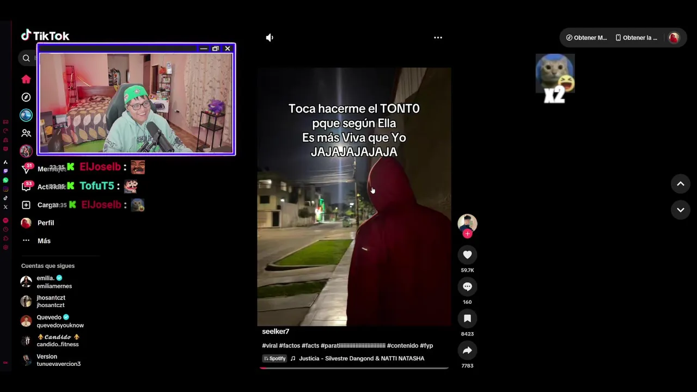Image resolution: width=697 pixels, height=392 pixels.
Task: Open the Explore compass icon
Action: [26, 97]
